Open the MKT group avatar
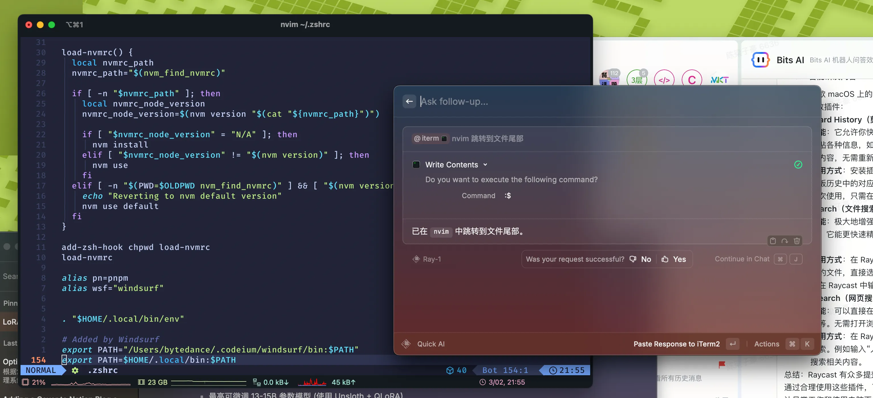 719,80
